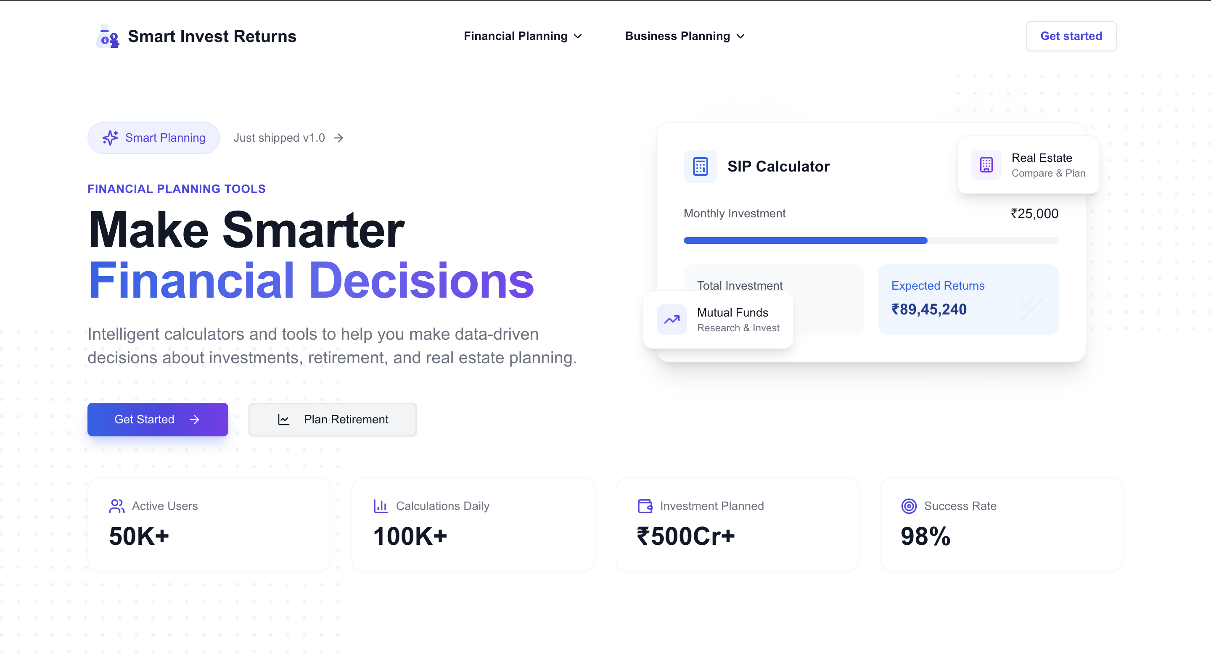1211x655 pixels.
Task: Follow the Just shipped v1.0 link
Action: pyautogui.click(x=288, y=137)
